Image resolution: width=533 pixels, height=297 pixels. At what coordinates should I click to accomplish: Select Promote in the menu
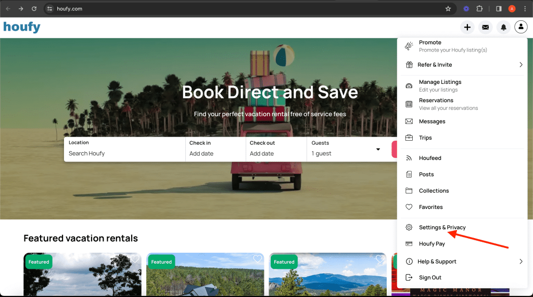[x=462, y=46]
